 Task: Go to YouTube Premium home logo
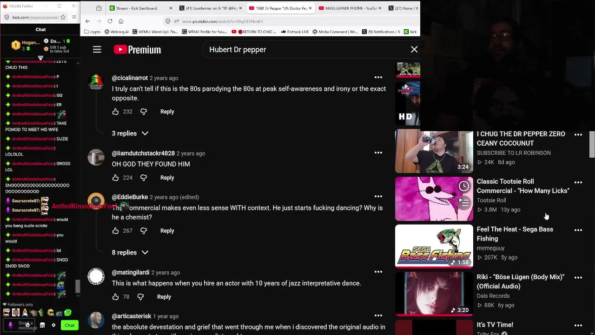click(x=137, y=49)
